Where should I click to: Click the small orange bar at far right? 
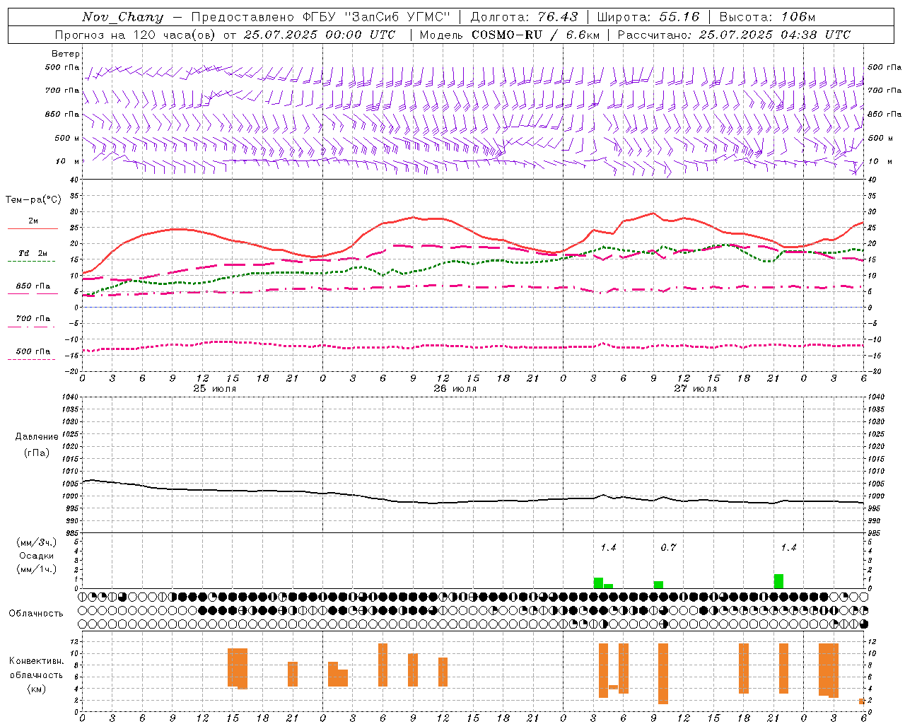[862, 701]
